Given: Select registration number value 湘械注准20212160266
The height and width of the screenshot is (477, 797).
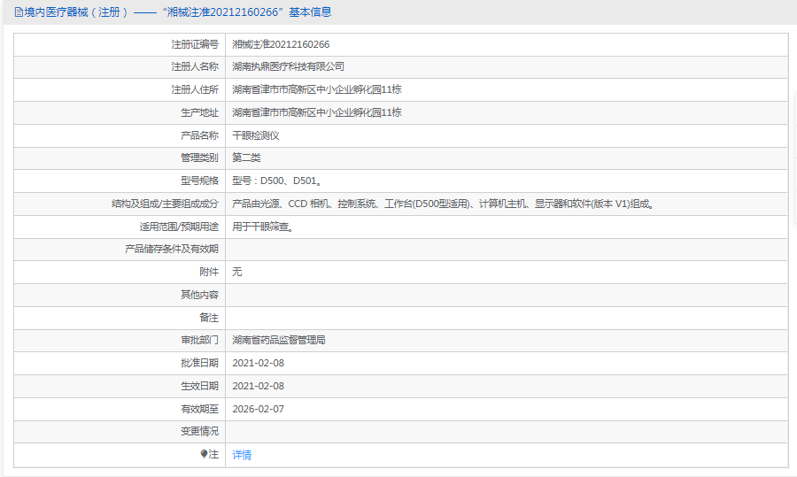Looking at the screenshot, I should (281, 44).
